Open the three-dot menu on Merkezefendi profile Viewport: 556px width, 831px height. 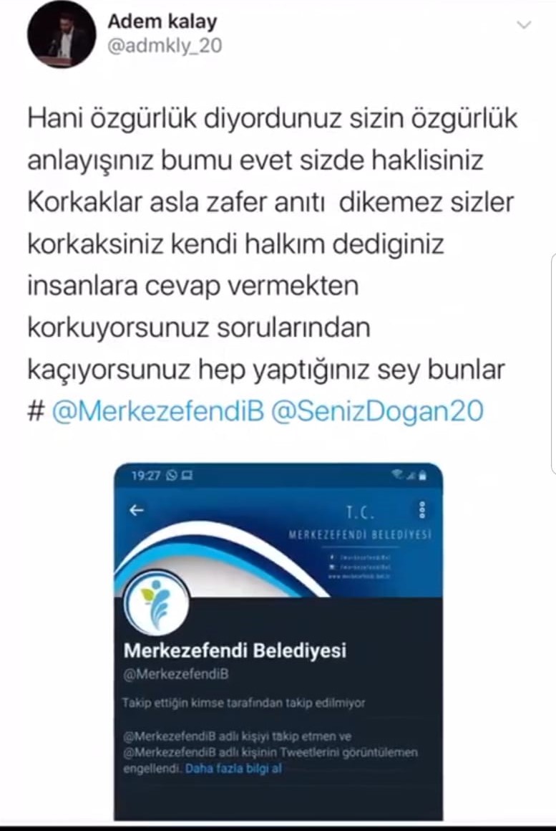422,509
